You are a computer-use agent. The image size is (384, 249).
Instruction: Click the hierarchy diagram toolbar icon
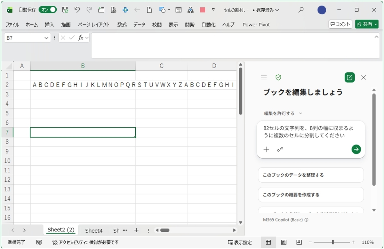coord(190,10)
